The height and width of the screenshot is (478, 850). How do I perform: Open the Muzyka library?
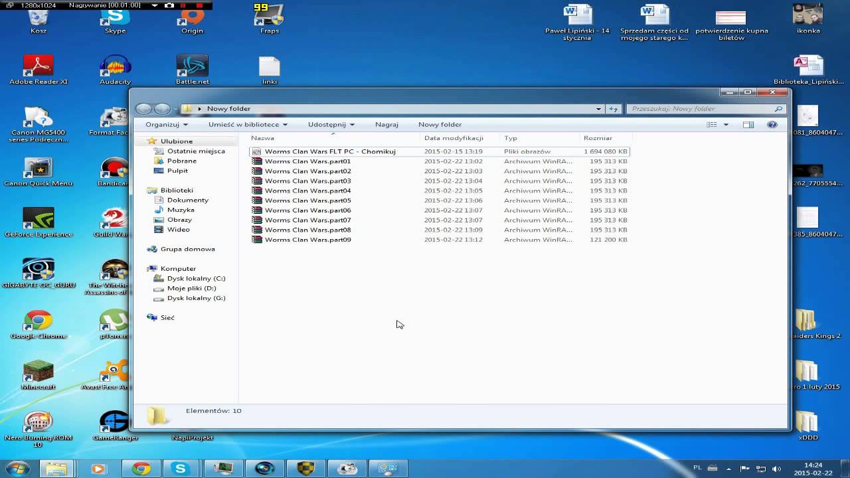181,210
